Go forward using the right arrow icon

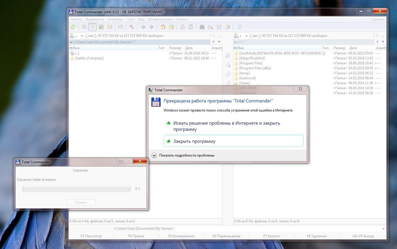coord(151,27)
